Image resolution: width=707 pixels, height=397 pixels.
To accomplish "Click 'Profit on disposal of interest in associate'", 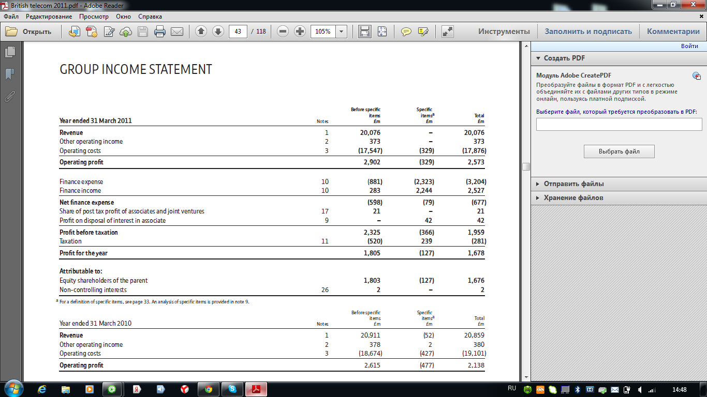I will [112, 221].
